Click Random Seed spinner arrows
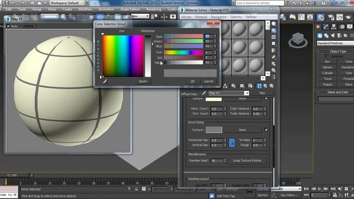354x199 pixels. [225, 161]
